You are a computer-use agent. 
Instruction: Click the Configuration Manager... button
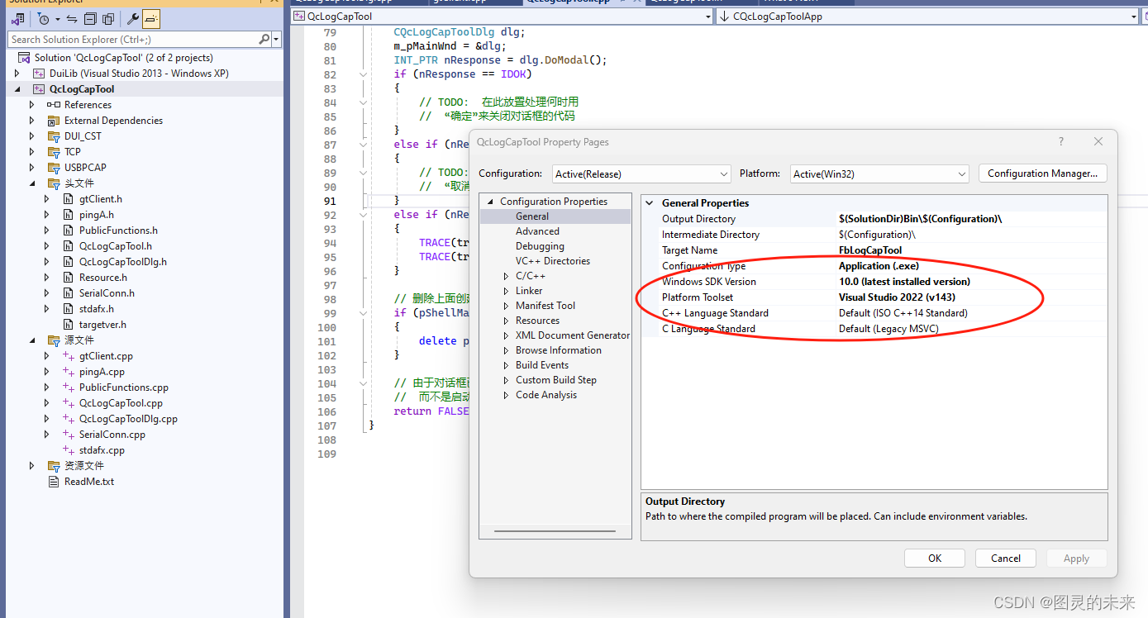click(1042, 174)
